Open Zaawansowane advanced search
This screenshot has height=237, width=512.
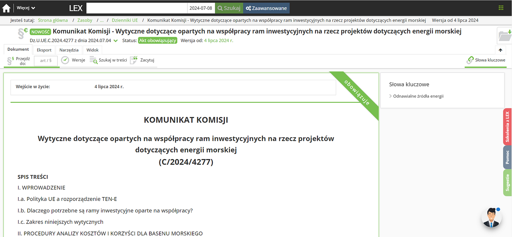tap(266, 8)
